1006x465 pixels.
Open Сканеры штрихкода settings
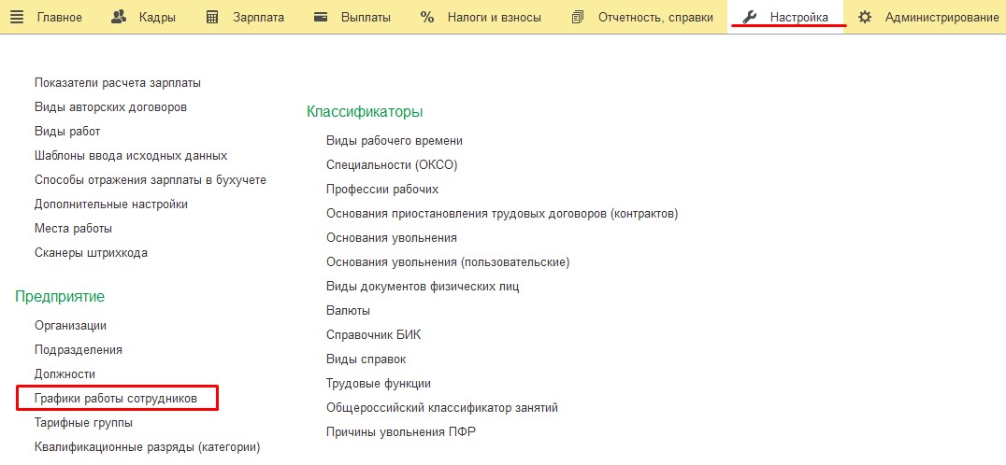pos(91,252)
